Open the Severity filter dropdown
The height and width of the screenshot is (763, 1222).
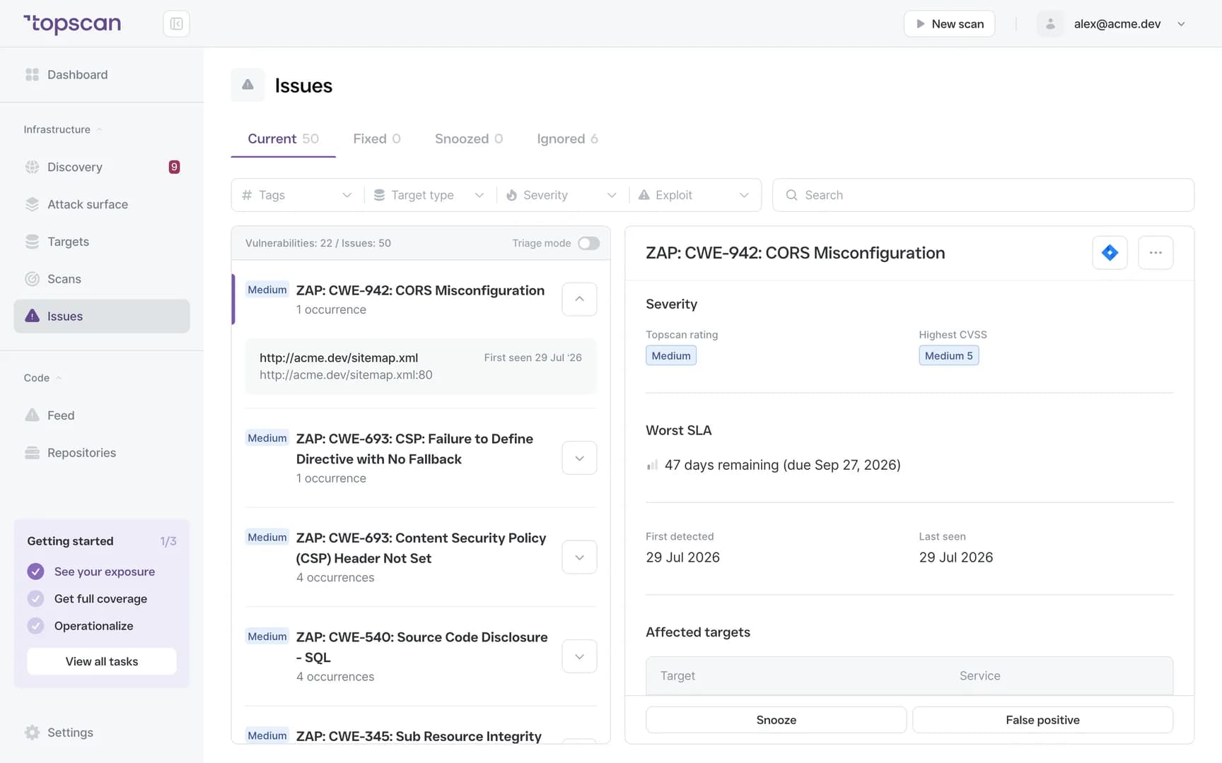click(562, 195)
